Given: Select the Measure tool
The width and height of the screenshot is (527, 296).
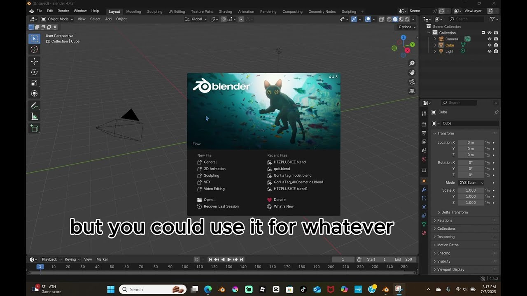Looking at the screenshot, I should pos(35,117).
